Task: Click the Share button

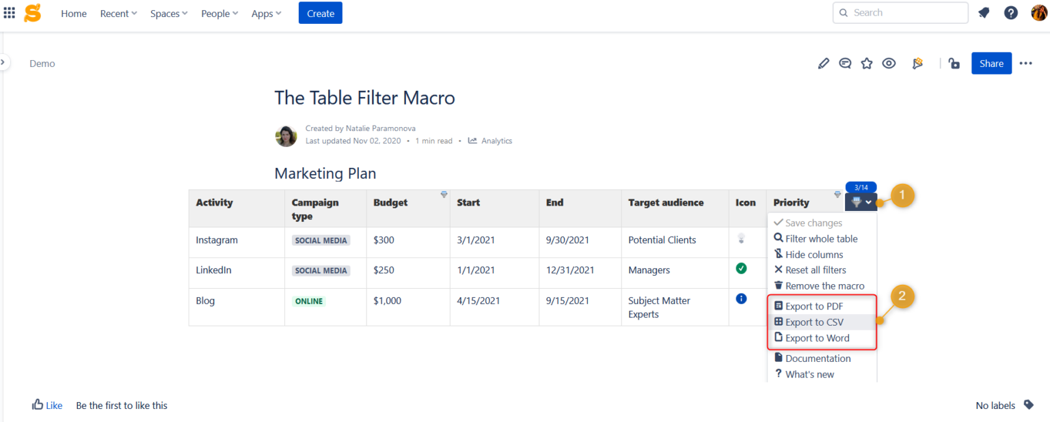Action: tap(991, 63)
